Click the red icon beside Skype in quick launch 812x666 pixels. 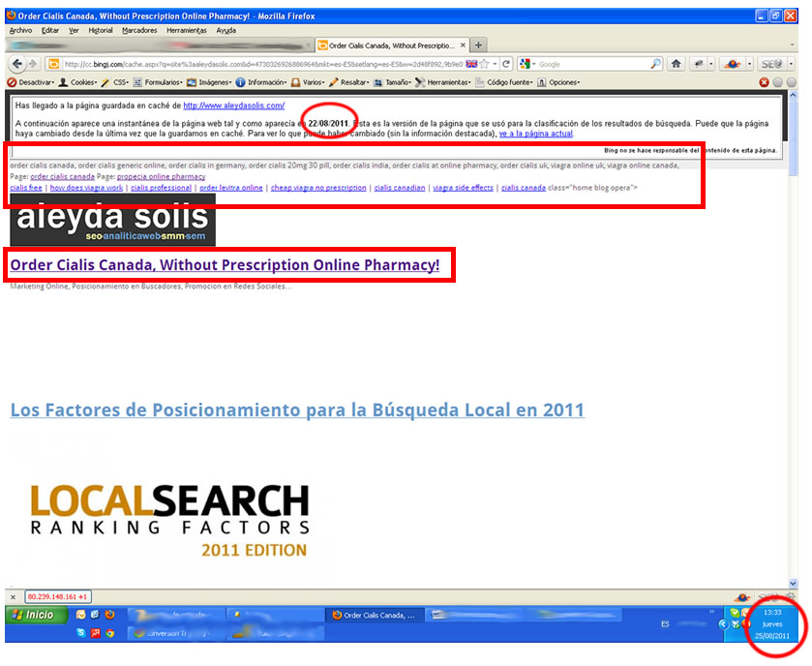pos(95,633)
